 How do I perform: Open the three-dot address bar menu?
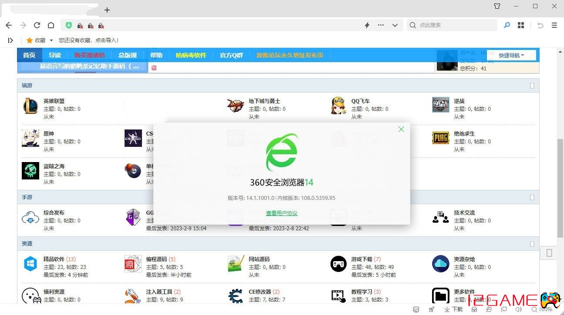coord(381,25)
